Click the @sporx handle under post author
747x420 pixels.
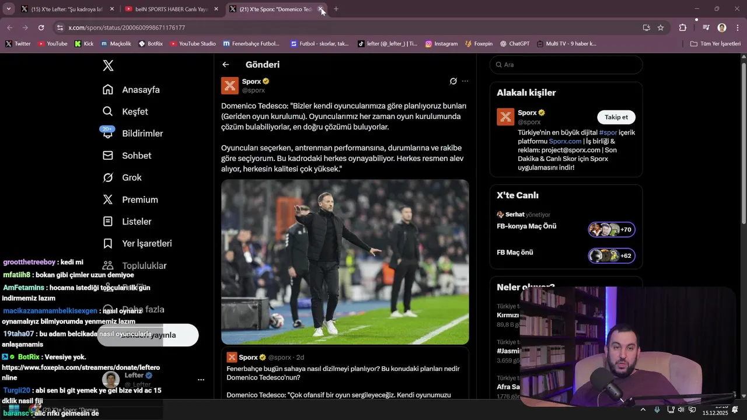(x=253, y=90)
